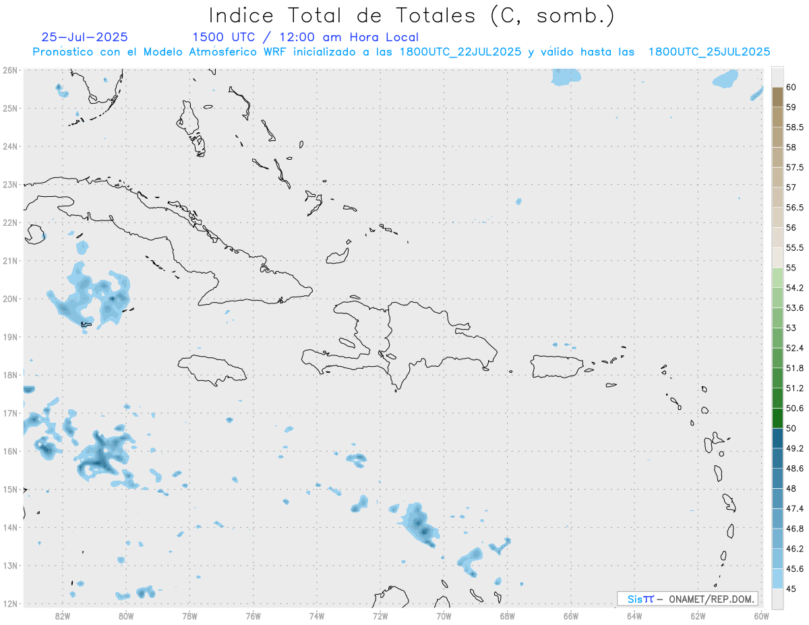
Task: Click the latitude label "12N"
Action: tap(9, 604)
